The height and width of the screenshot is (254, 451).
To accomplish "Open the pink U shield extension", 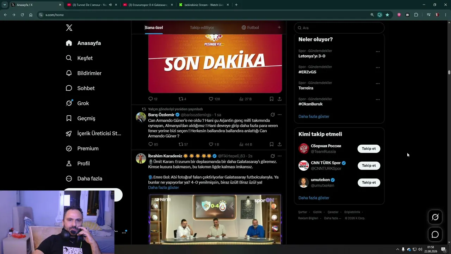I will [399, 15].
